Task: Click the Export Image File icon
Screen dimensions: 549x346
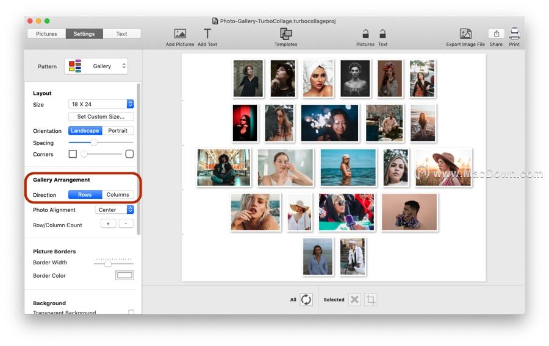Action: [465, 34]
